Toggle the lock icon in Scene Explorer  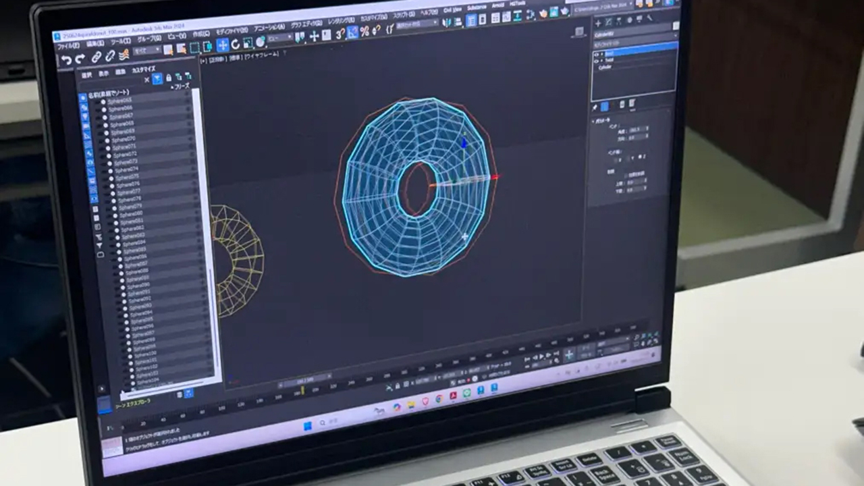click(x=169, y=78)
